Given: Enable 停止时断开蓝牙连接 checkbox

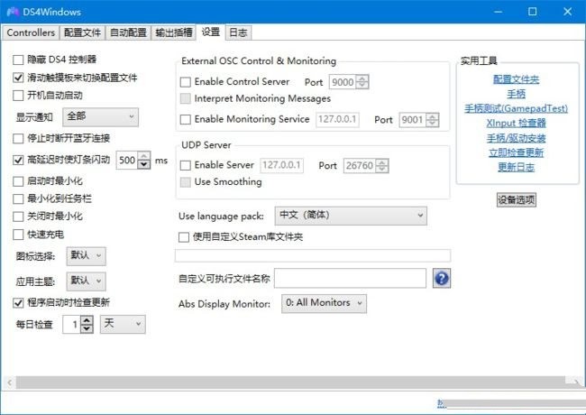Looking at the screenshot, I should [18, 139].
